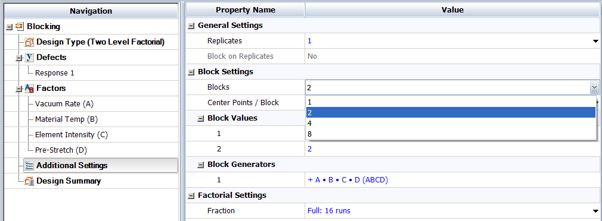602x221 pixels.
Task: Click the Additional Settings list icon
Action: tap(29, 166)
